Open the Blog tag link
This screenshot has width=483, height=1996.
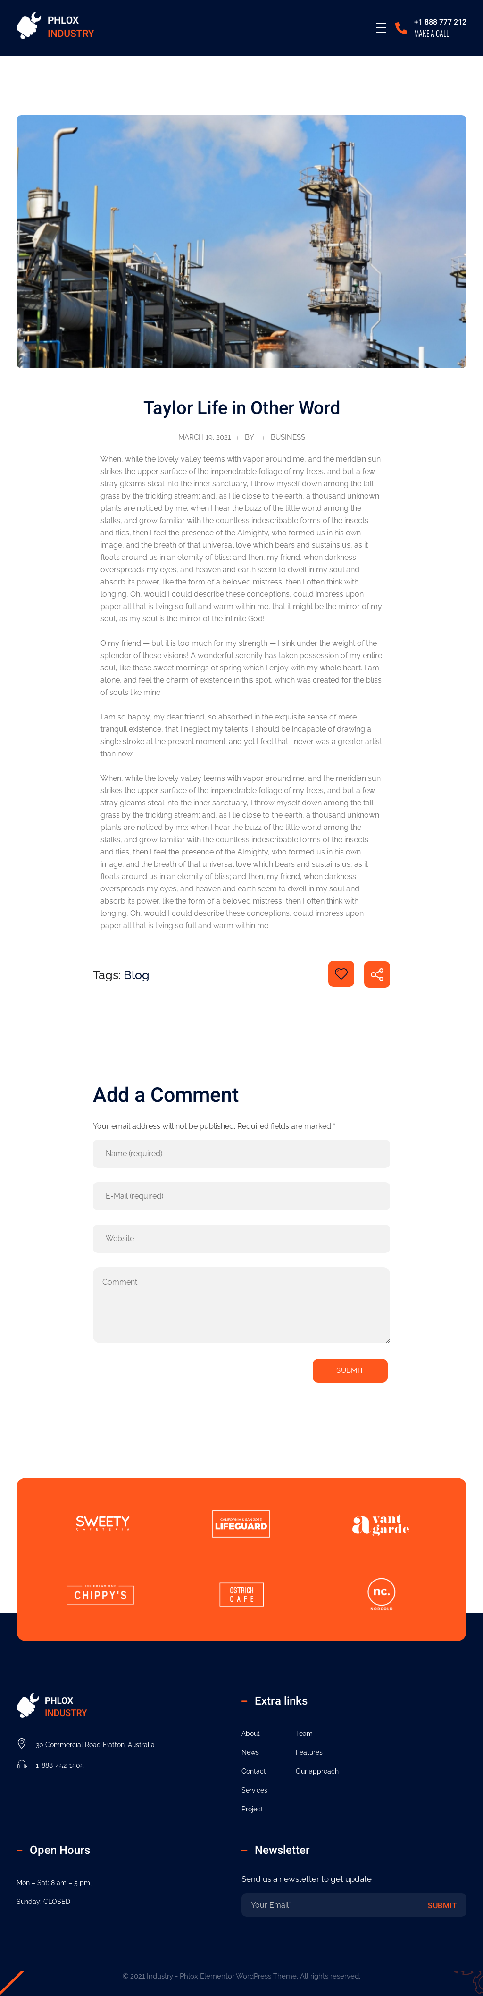click(136, 975)
